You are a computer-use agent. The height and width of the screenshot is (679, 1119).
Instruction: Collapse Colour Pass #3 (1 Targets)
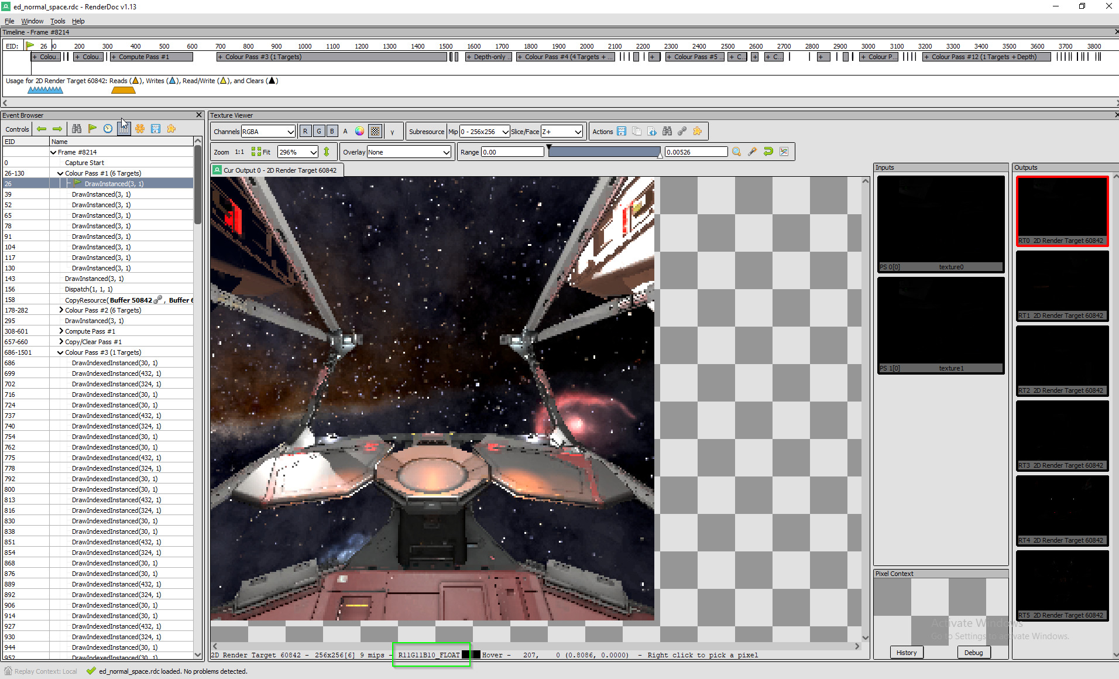coord(60,352)
